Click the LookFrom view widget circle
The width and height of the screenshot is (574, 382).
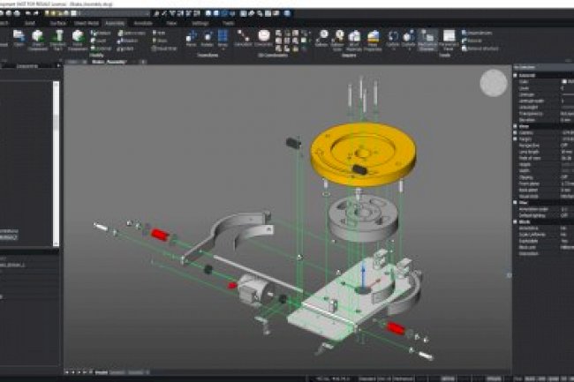pos(493,82)
